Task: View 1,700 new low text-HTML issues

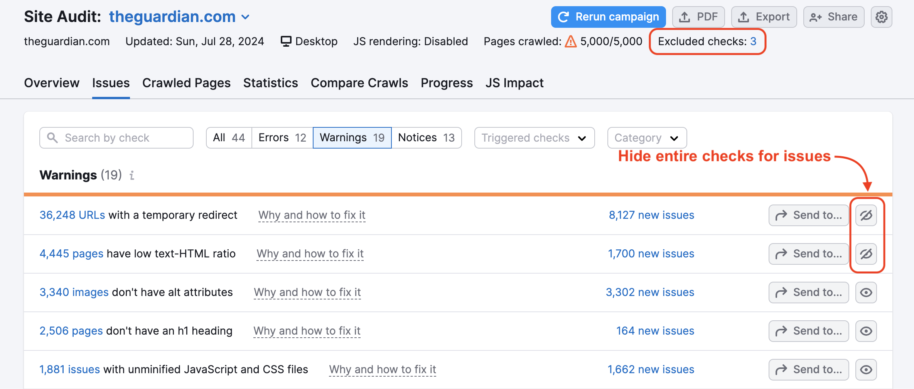Action: coord(651,254)
